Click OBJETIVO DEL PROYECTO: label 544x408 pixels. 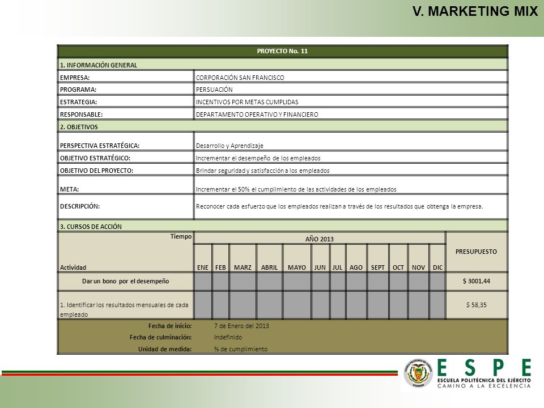[x=96, y=171]
